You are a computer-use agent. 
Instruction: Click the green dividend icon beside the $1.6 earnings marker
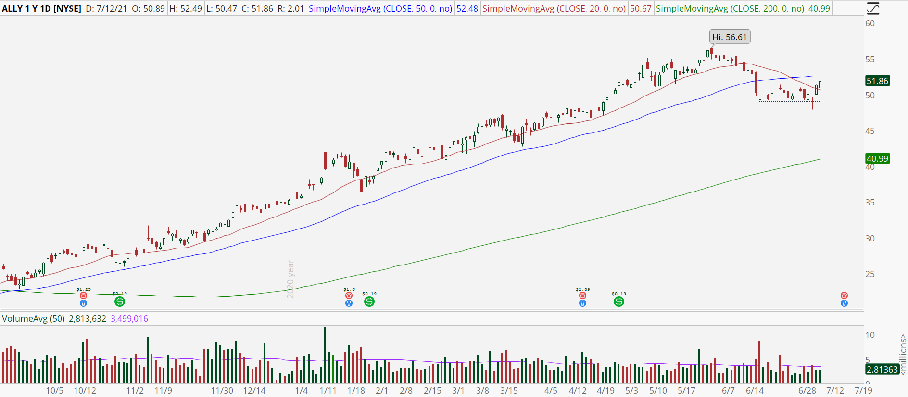(369, 301)
